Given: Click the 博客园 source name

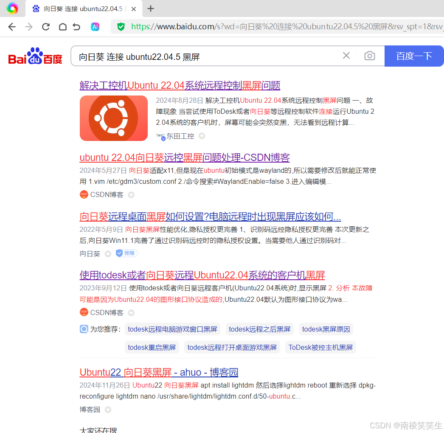Looking at the screenshot, I should click(90, 410).
